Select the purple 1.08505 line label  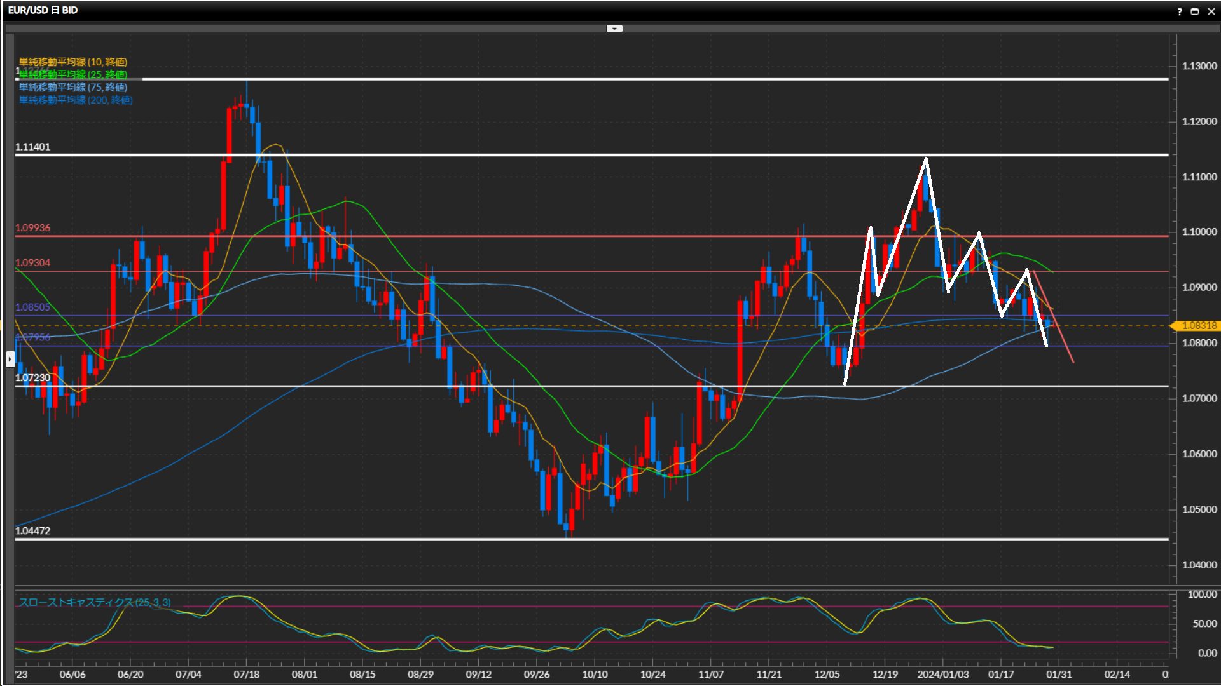click(x=33, y=307)
